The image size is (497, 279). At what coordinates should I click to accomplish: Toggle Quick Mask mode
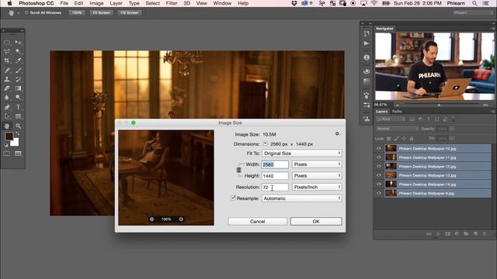(x=7, y=153)
